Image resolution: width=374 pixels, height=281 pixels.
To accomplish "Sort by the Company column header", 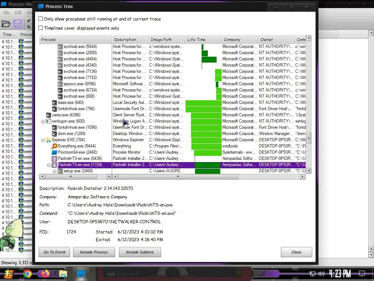I will (240, 40).
